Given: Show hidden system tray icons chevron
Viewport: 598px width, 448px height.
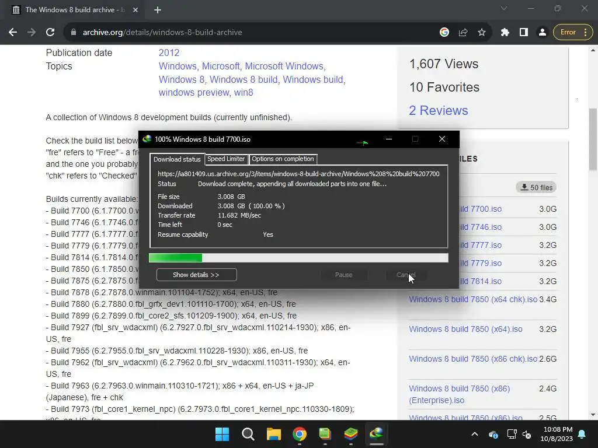Looking at the screenshot, I should 474,434.
